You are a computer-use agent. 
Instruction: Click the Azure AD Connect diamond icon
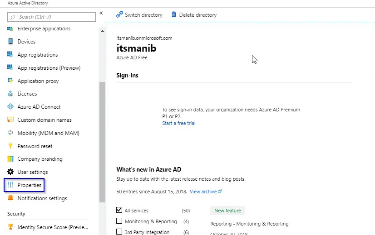tap(10, 106)
